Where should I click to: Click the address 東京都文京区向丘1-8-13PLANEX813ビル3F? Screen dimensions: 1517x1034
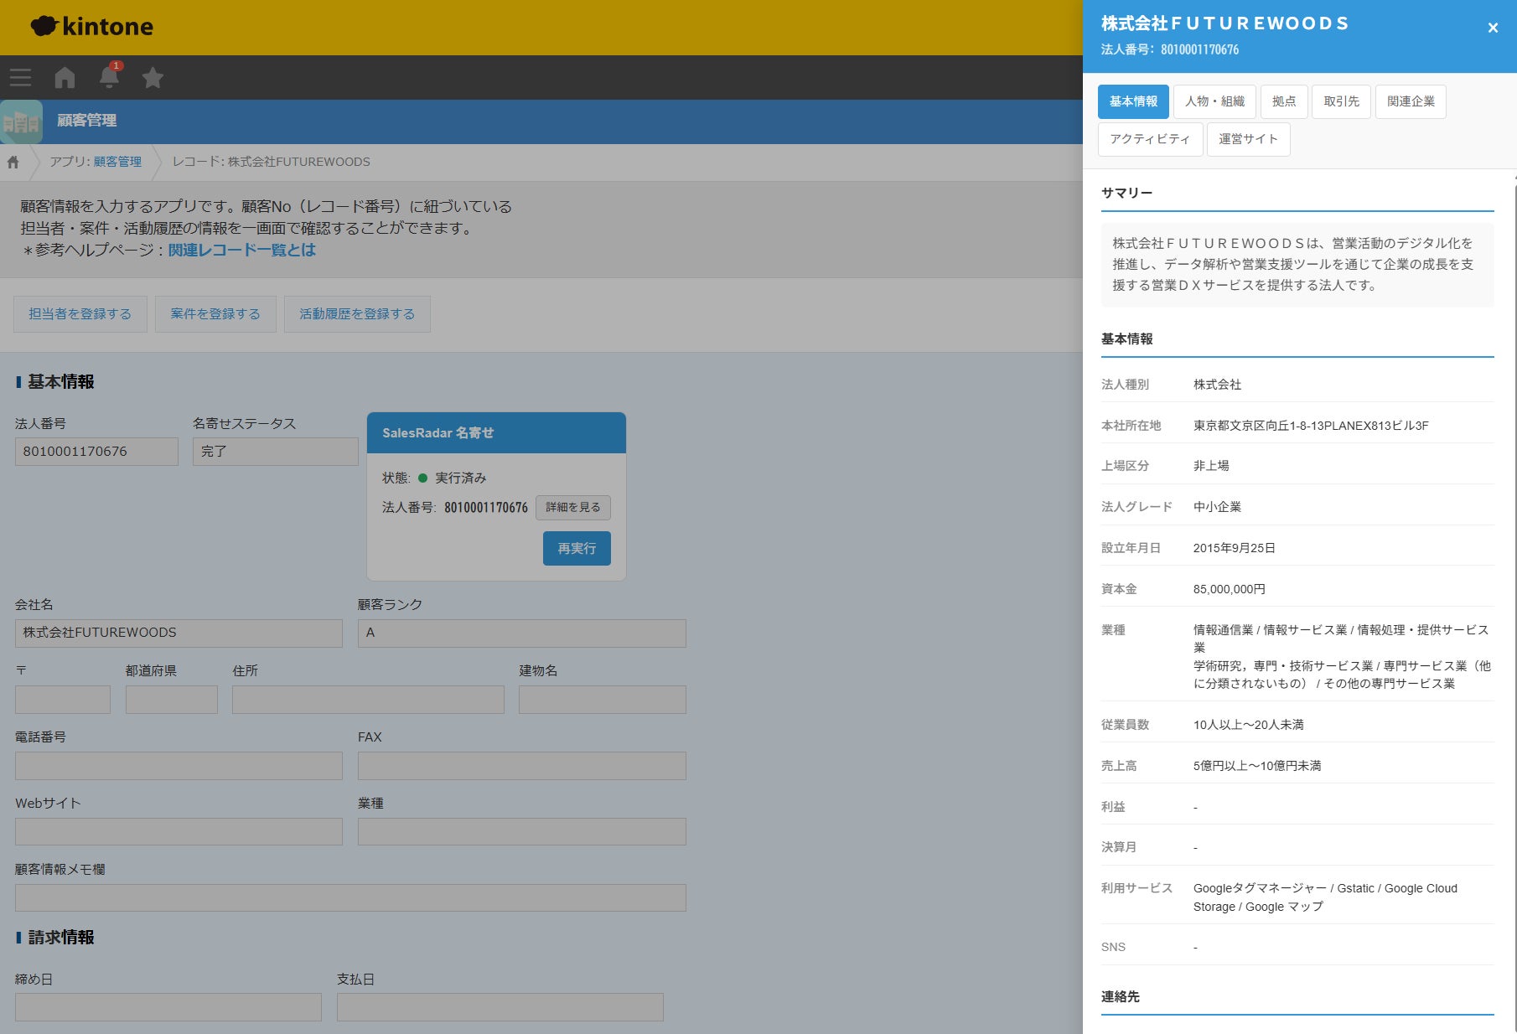click(x=1311, y=426)
